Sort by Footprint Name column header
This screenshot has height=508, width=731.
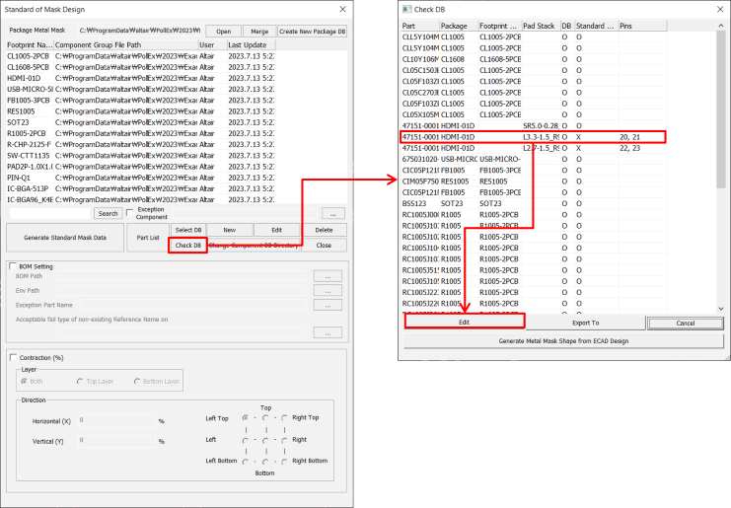(29, 45)
